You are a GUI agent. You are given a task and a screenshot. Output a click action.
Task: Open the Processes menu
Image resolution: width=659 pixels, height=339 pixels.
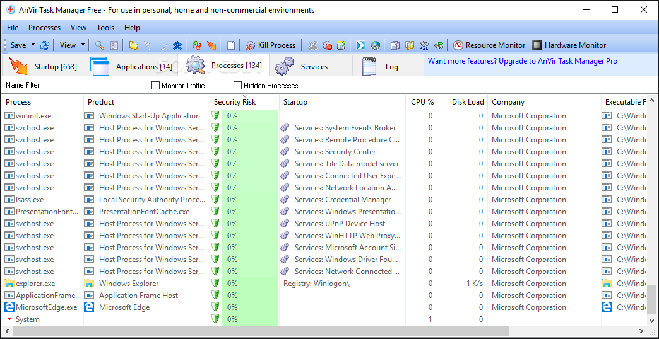tap(45, 28)
